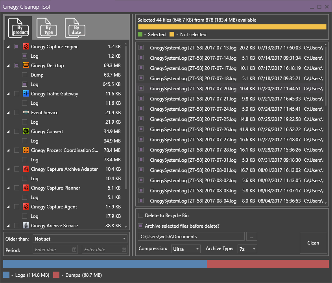This screenshot has height=283, width=332.
Task: Collapse the Cinegy Convert tree node
Action: (8, 131)
